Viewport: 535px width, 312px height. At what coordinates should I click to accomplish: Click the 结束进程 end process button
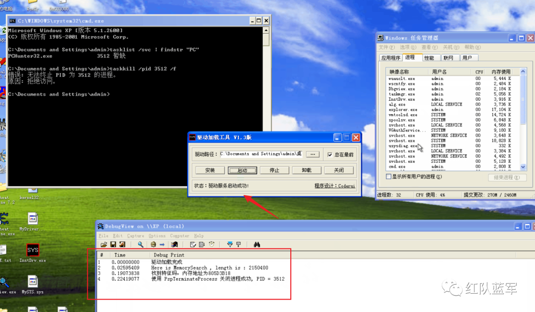tap(507, 178)
